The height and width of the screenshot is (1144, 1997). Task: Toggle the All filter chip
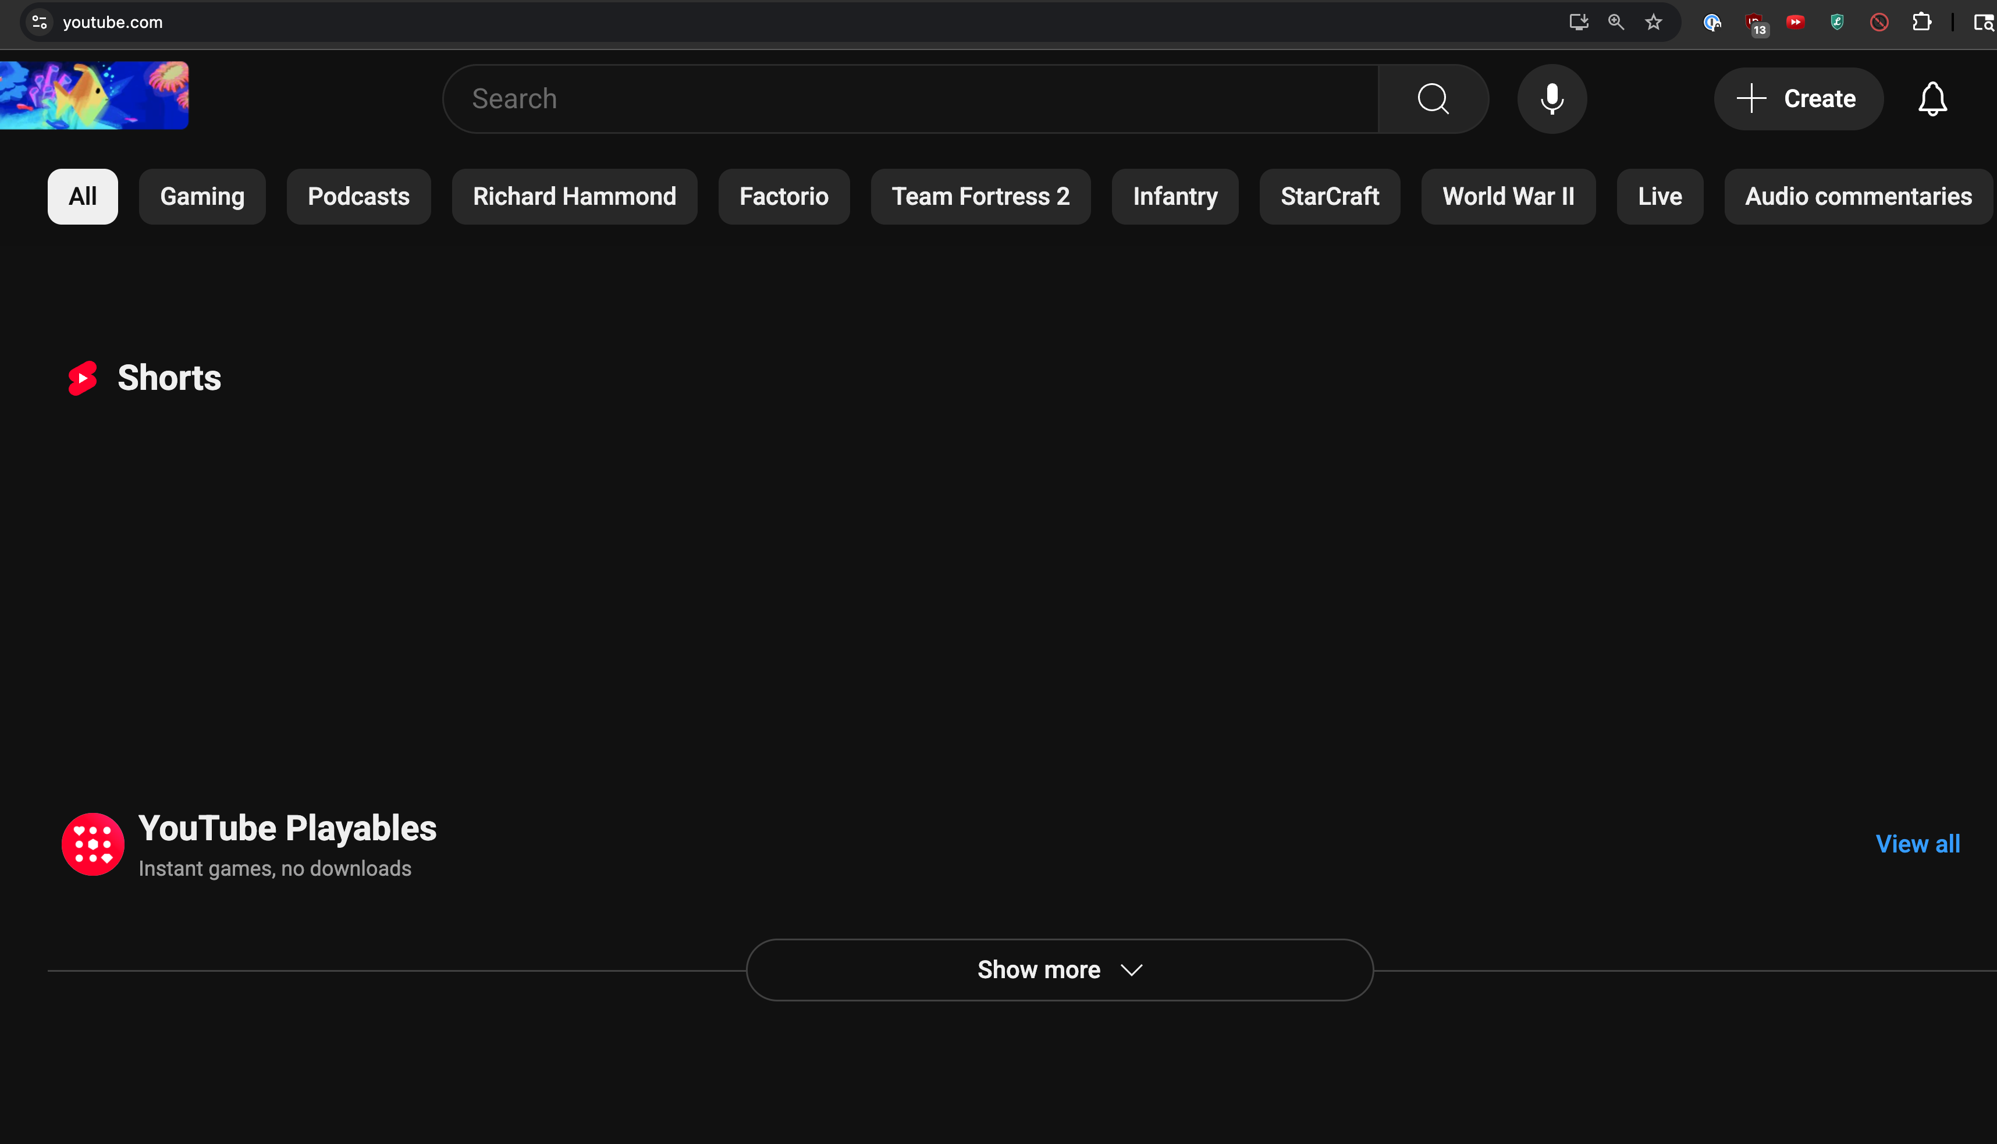pyautogui.click(x=83, y=197)
